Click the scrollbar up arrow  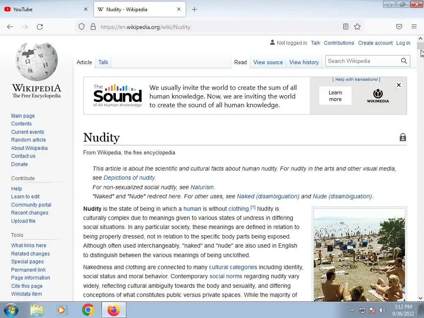[420, 39]
